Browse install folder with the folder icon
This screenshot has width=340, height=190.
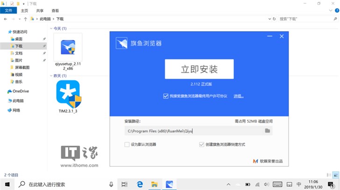tap(267, 130)
